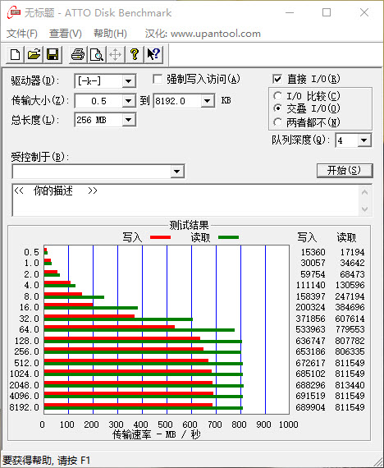
Task: Click into the 你的描述 description text box
Action: pyautogui.click(x=185, y=200)
